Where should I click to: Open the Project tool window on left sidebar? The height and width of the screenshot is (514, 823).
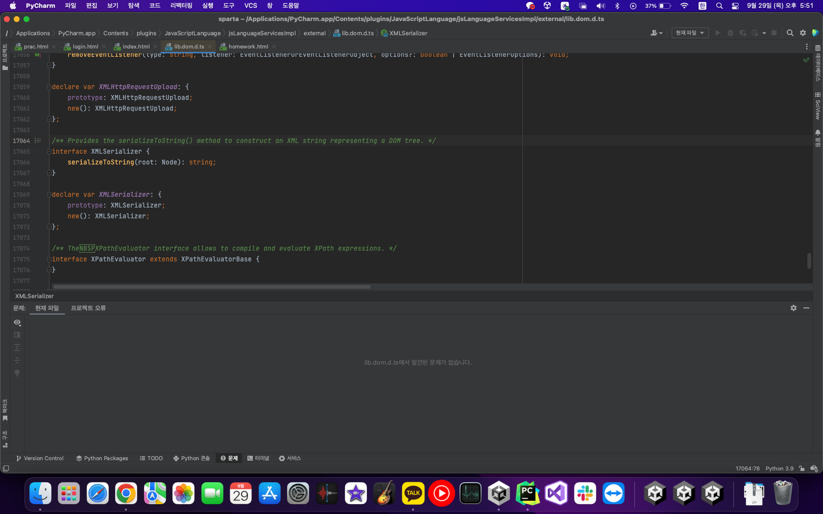click(x=5, y=57)
